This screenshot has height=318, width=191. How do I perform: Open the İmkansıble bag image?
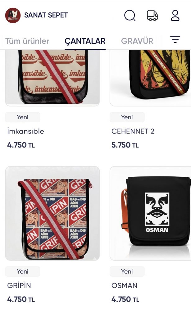pyautogui.click(x=52, y=78)
